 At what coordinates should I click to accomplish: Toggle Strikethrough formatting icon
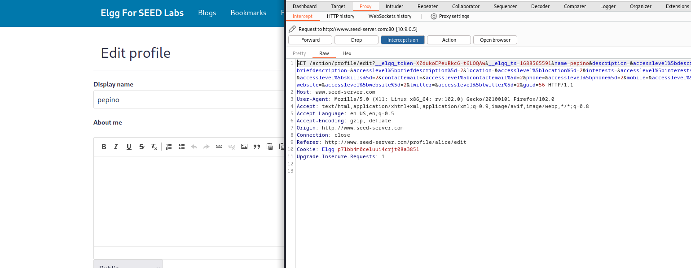[141, 147]
